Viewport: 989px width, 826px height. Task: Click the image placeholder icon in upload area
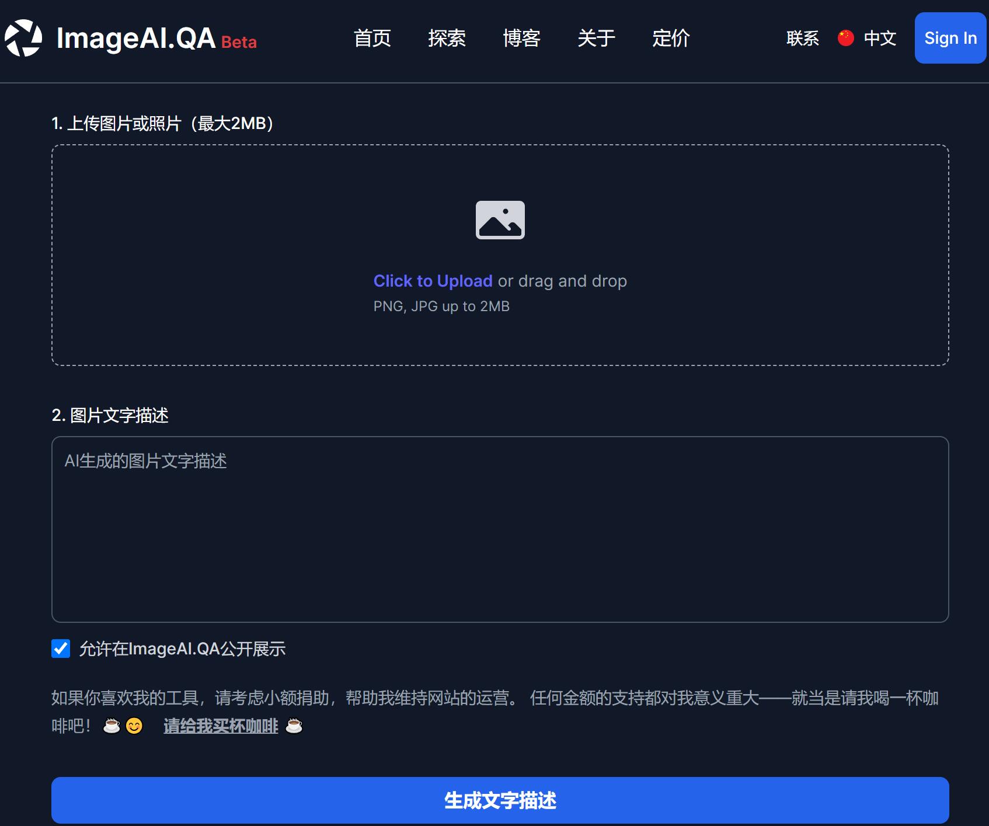coord(500,220)
